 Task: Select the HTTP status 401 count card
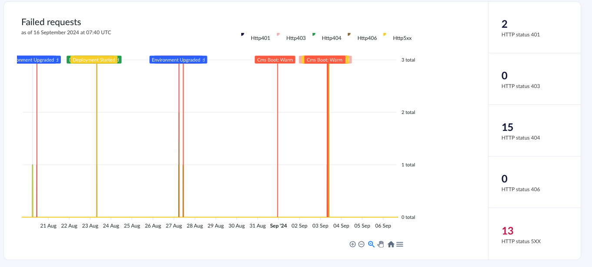[534, 28]
